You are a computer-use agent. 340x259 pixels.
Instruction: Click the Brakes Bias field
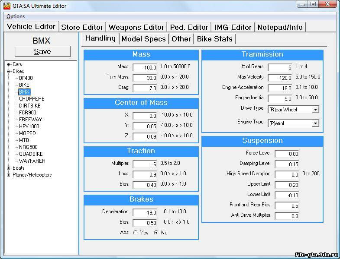tap(145, 223)
